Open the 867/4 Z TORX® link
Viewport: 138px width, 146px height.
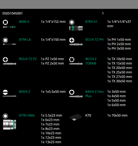[x=91, y=61]
